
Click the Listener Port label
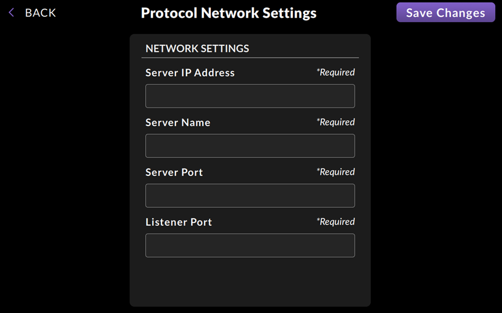click(x=178, y=222)
